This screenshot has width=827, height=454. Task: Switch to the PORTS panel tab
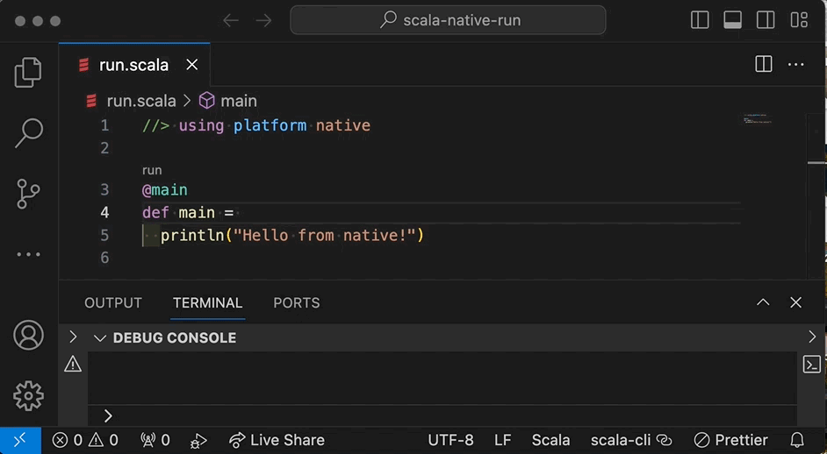coord(297,303)
